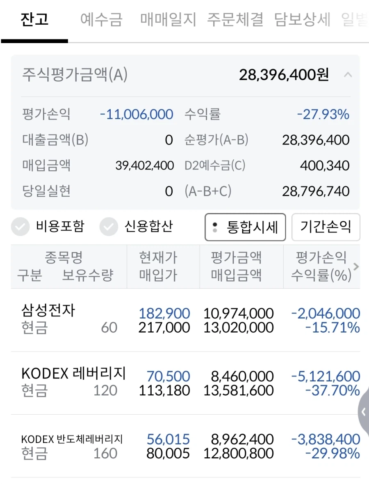Enable the 비용포함 checkbox
This screenshot has height=484, width=369.
[x=20, y=227]
